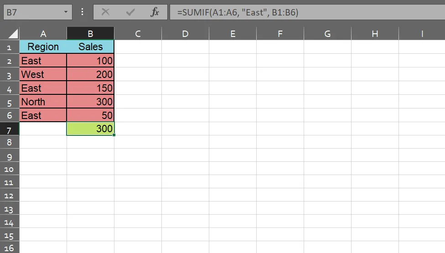Click empty cell A7

43,129
